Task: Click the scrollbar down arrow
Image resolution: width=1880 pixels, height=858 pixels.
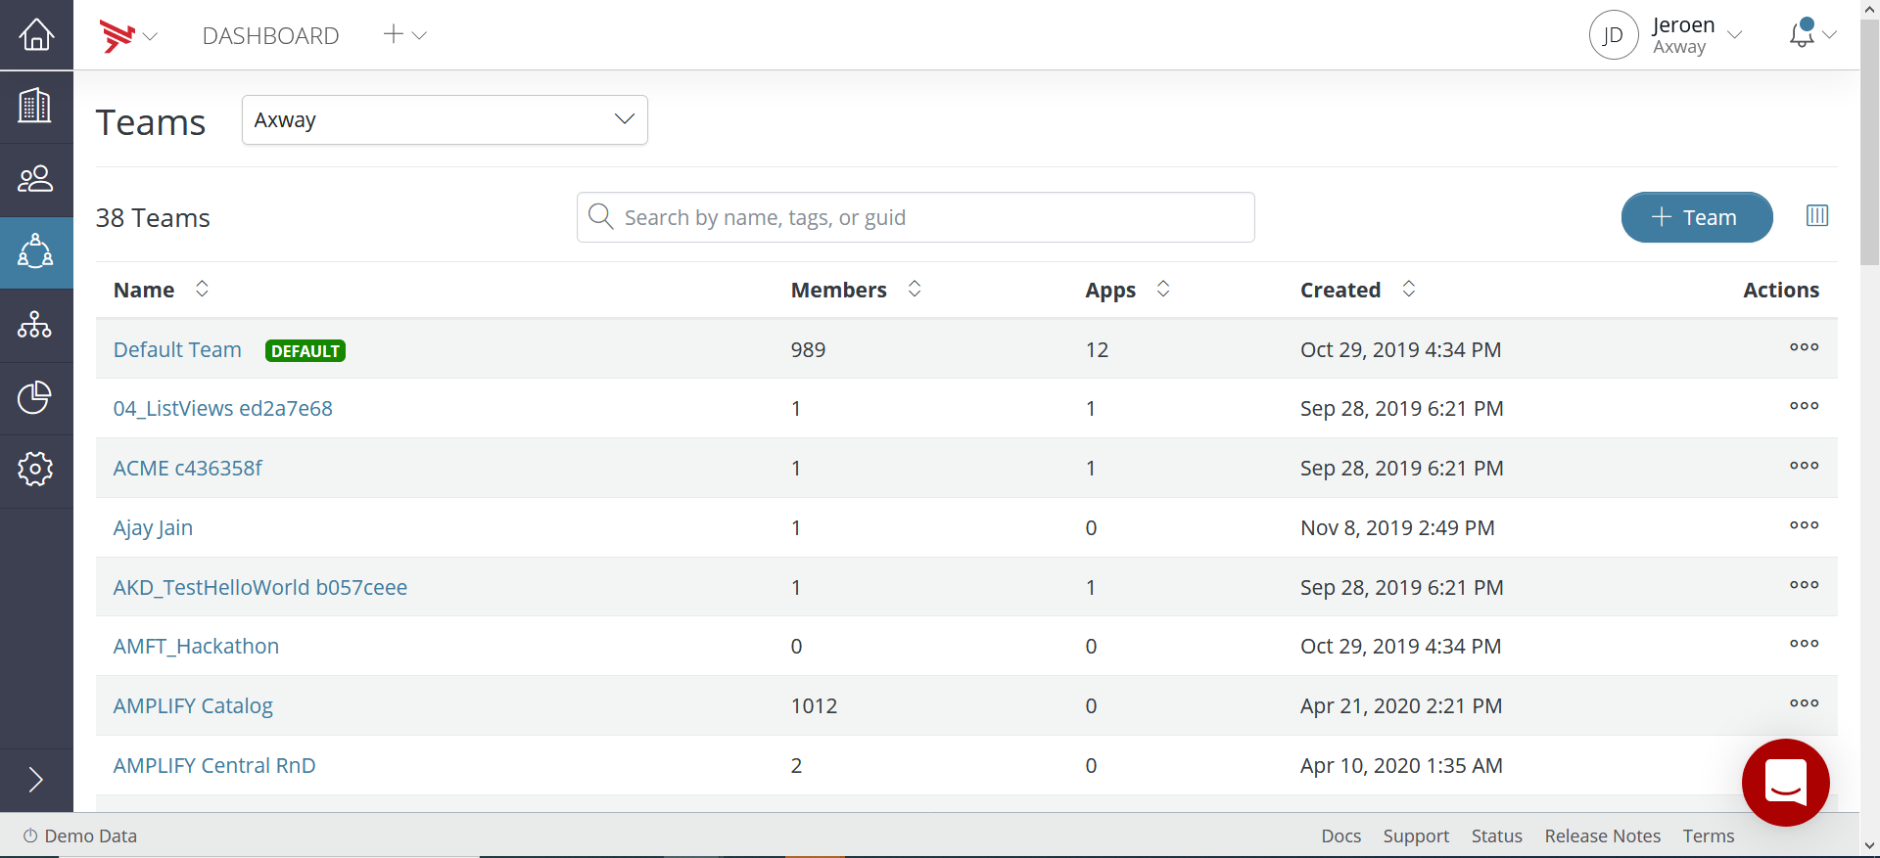Action: click(x=1869, y=846)
